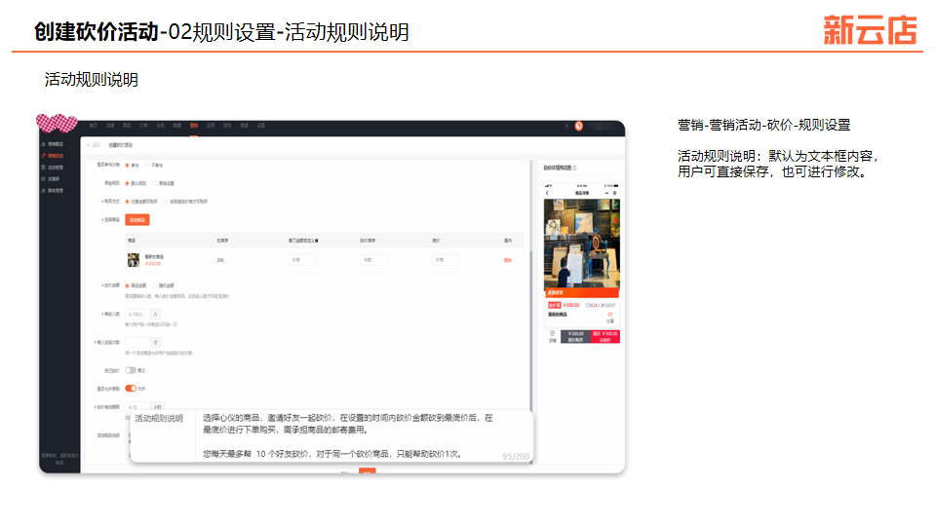
Task: Click the red 删除 link in product row
Action: click(x=507, y=260)
